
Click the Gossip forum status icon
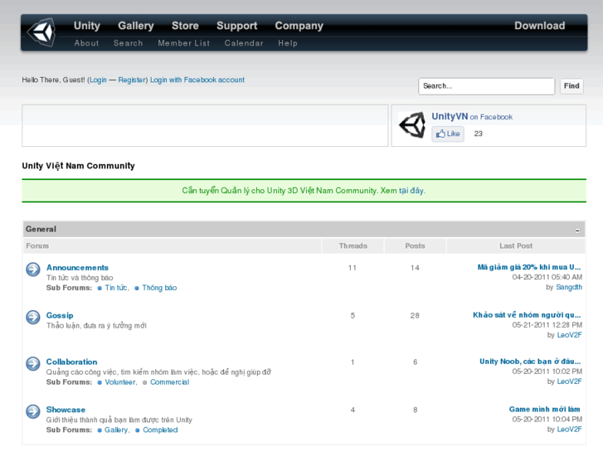click(33, 318)
